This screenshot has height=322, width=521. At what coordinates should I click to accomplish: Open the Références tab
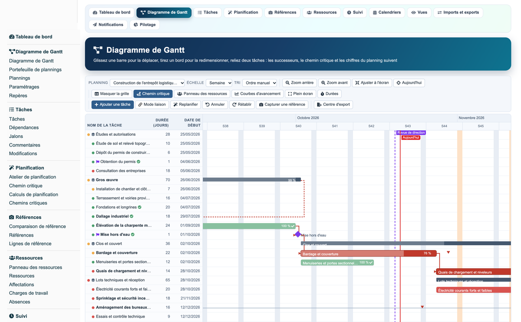coord(282,13)
